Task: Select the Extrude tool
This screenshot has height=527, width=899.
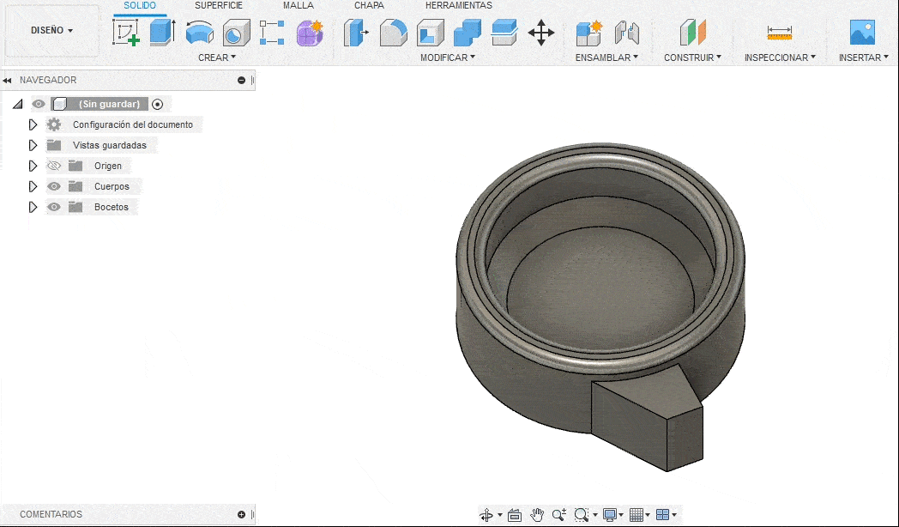Action: 162,33
